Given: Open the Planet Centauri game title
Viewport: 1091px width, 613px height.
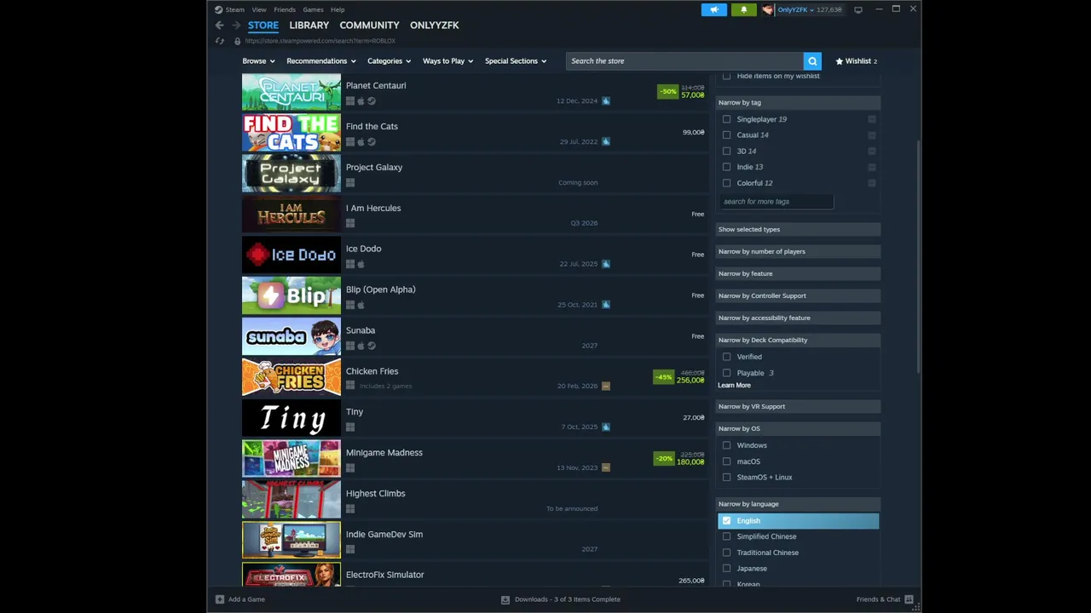Looking at the screenshot, I should 376,85.
